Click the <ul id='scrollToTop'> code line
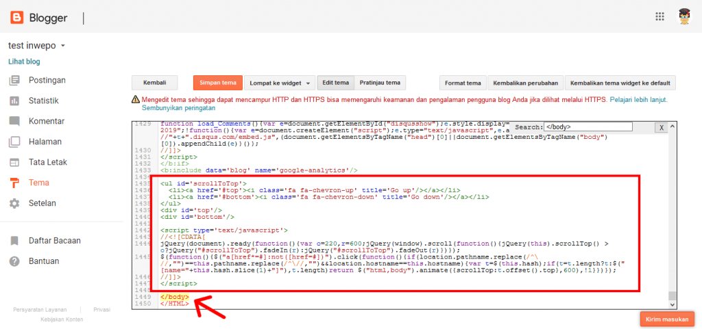 point(204,183)
